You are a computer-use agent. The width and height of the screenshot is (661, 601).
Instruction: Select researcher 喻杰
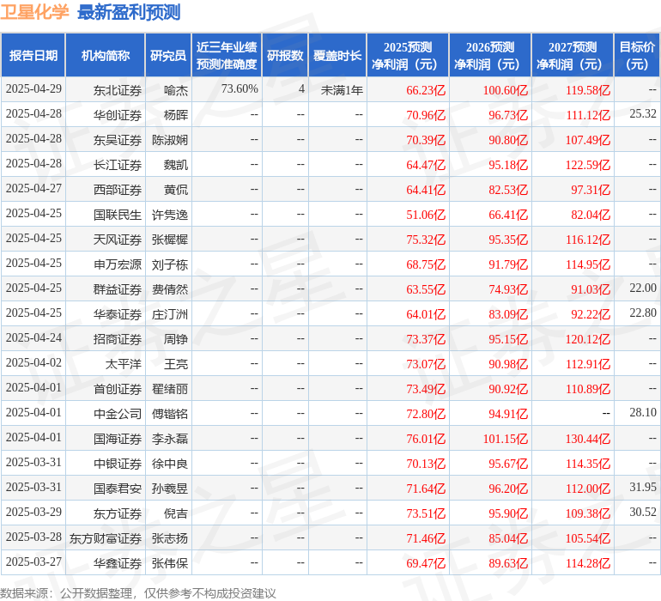176,90
